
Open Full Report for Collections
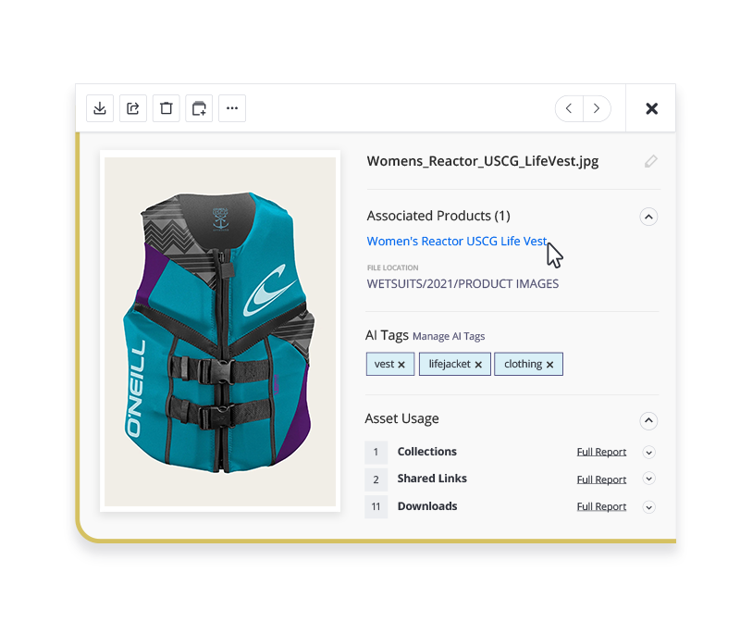point(601,452)
